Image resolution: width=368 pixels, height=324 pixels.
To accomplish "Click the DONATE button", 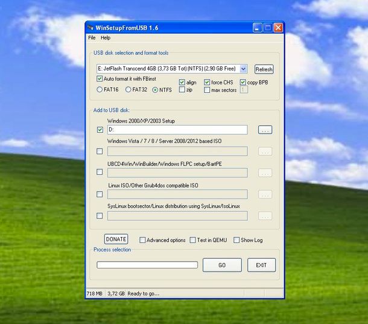I will [116, 239].
